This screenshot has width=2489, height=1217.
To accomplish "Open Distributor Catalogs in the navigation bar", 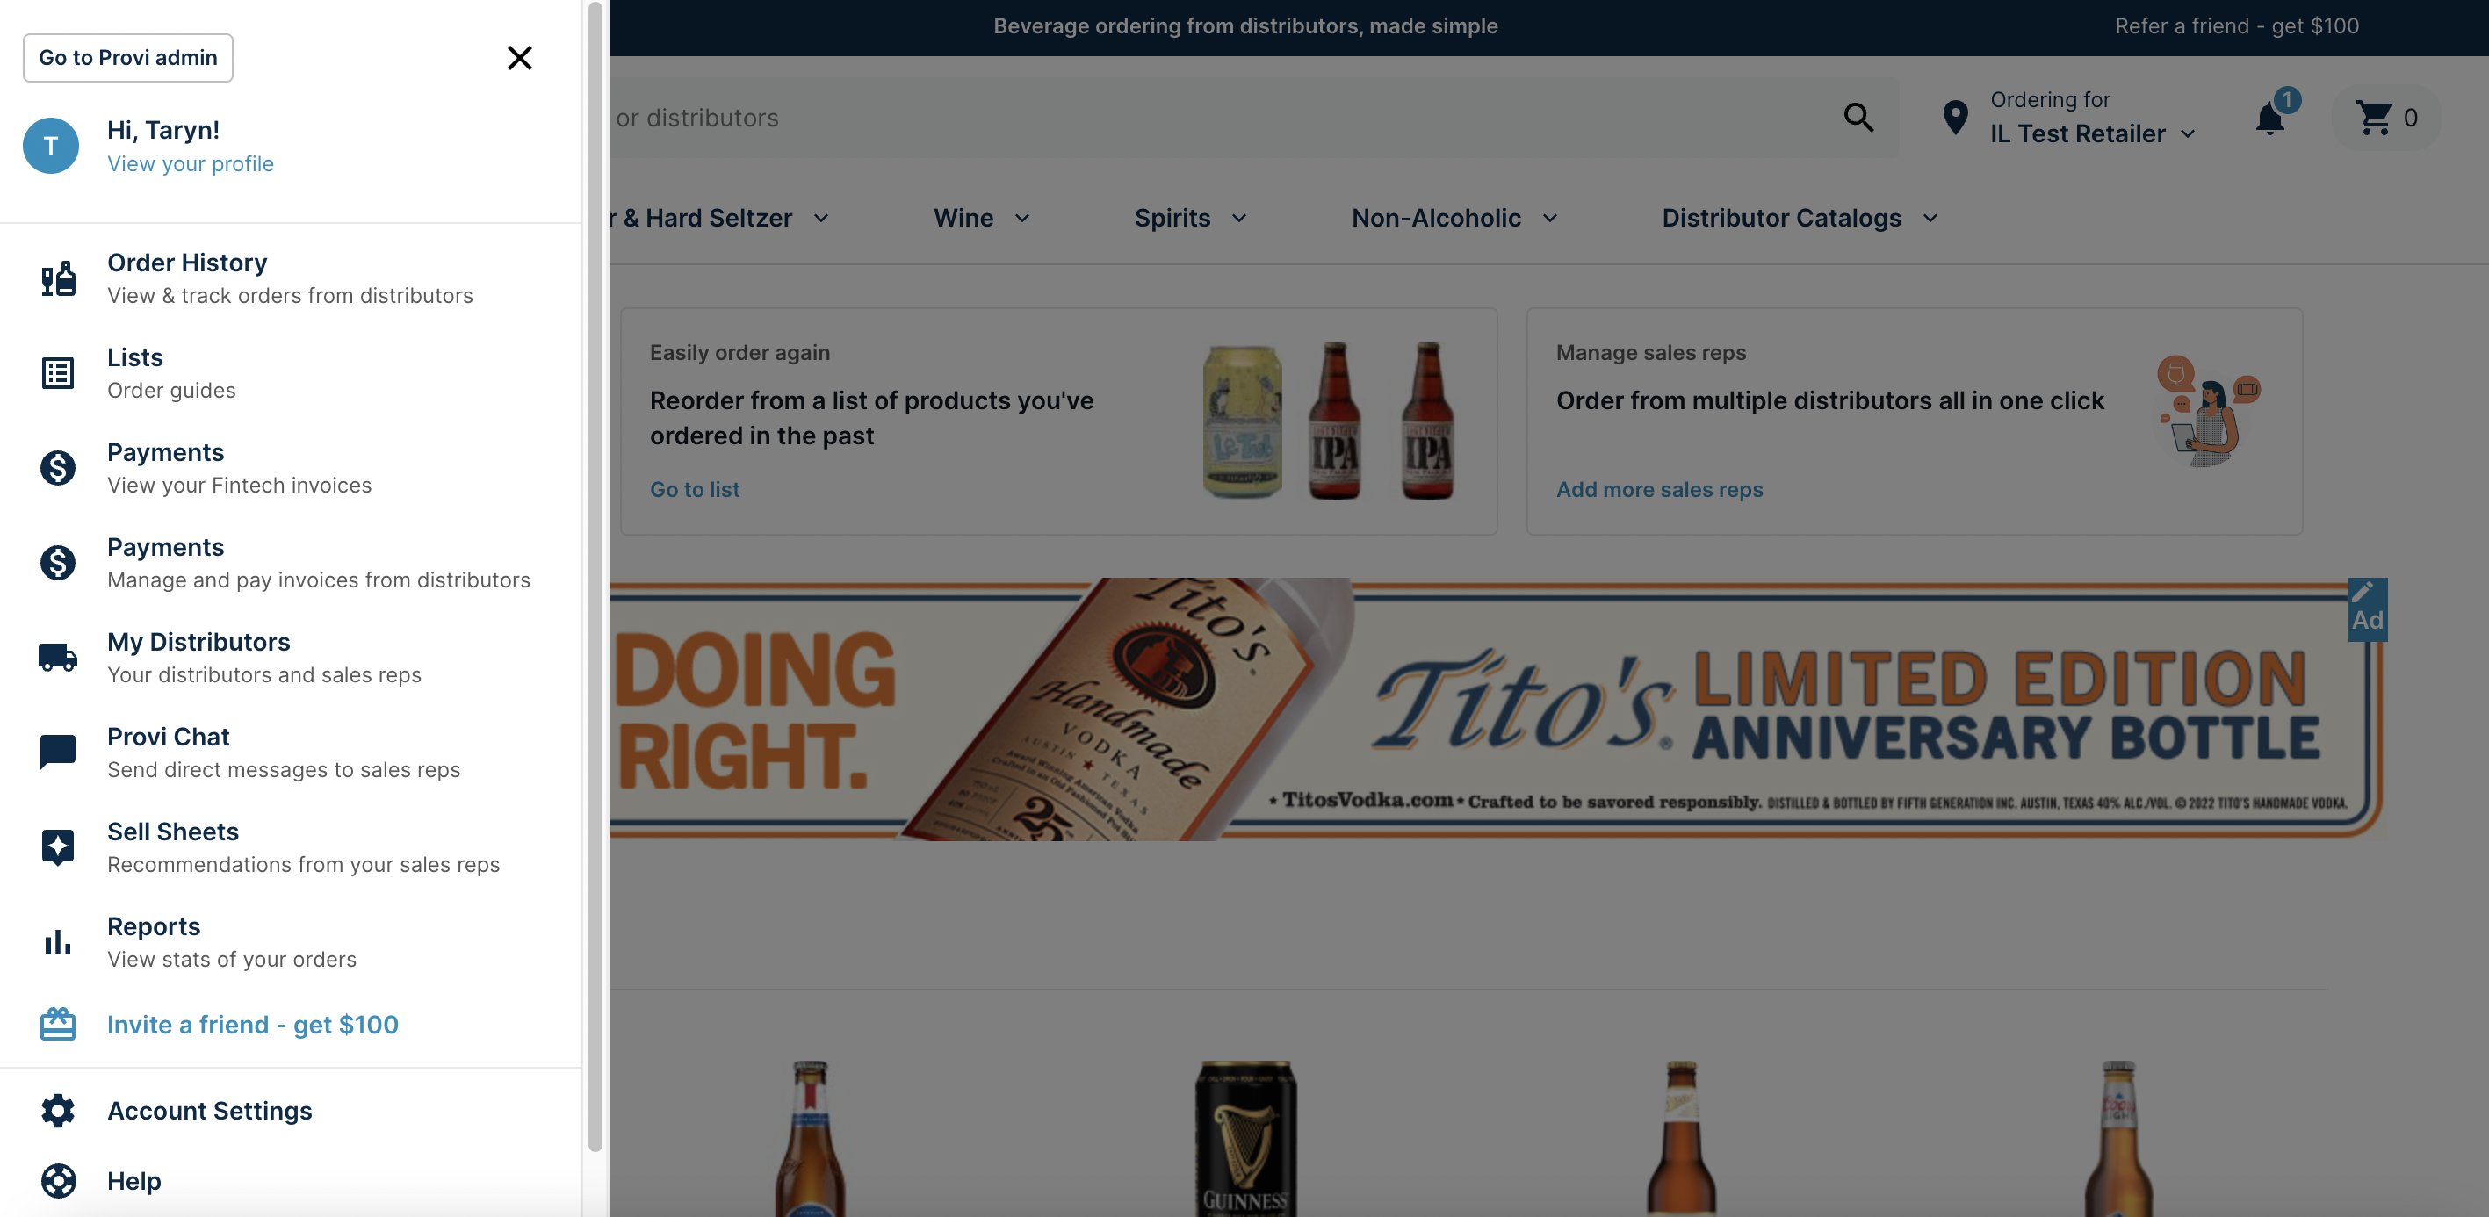I will pos(1798,218).
